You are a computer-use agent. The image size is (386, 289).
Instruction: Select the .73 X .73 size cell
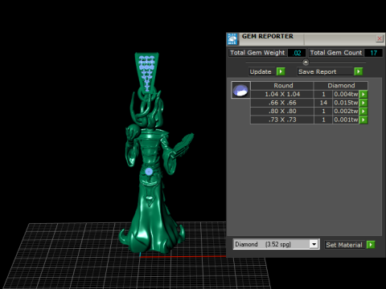(x=282, y=120)
